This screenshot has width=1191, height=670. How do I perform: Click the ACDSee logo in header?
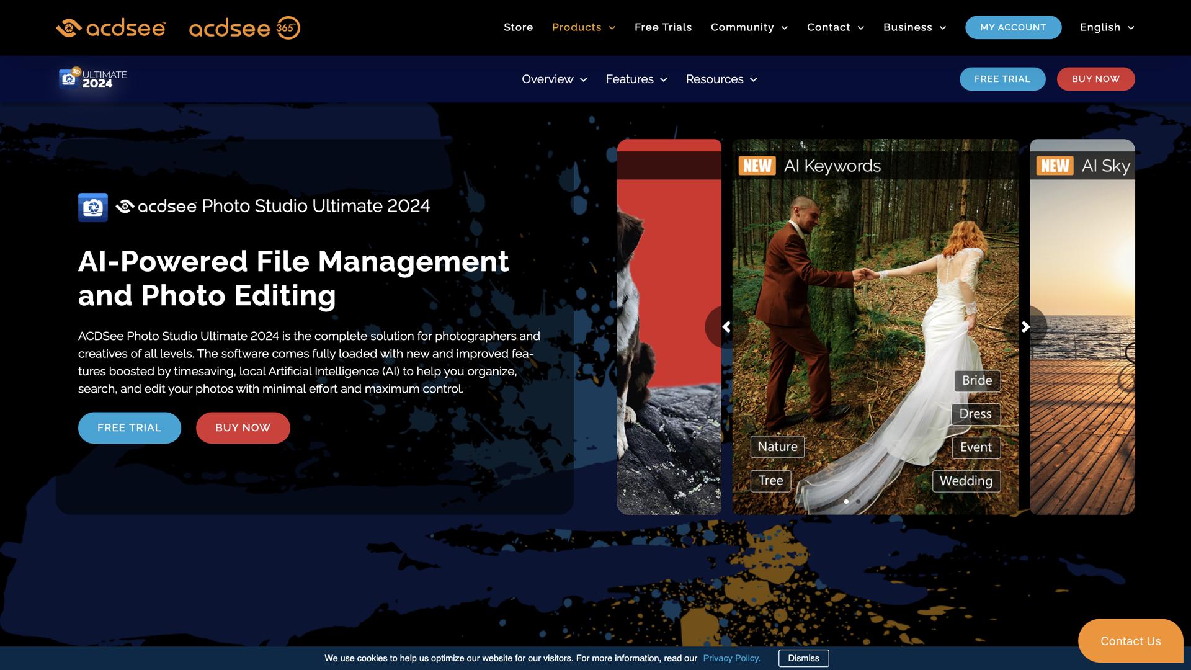point(111,28)
